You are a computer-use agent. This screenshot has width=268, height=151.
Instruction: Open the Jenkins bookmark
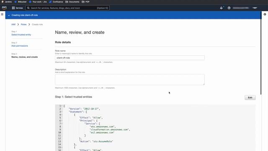7,2
